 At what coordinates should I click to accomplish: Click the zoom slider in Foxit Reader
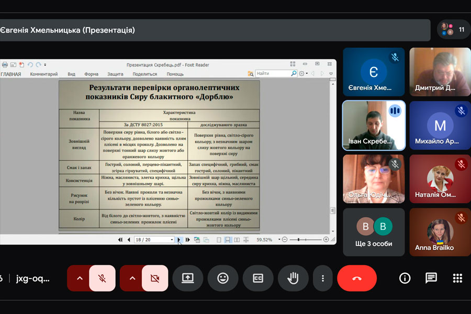click(304, 240)
